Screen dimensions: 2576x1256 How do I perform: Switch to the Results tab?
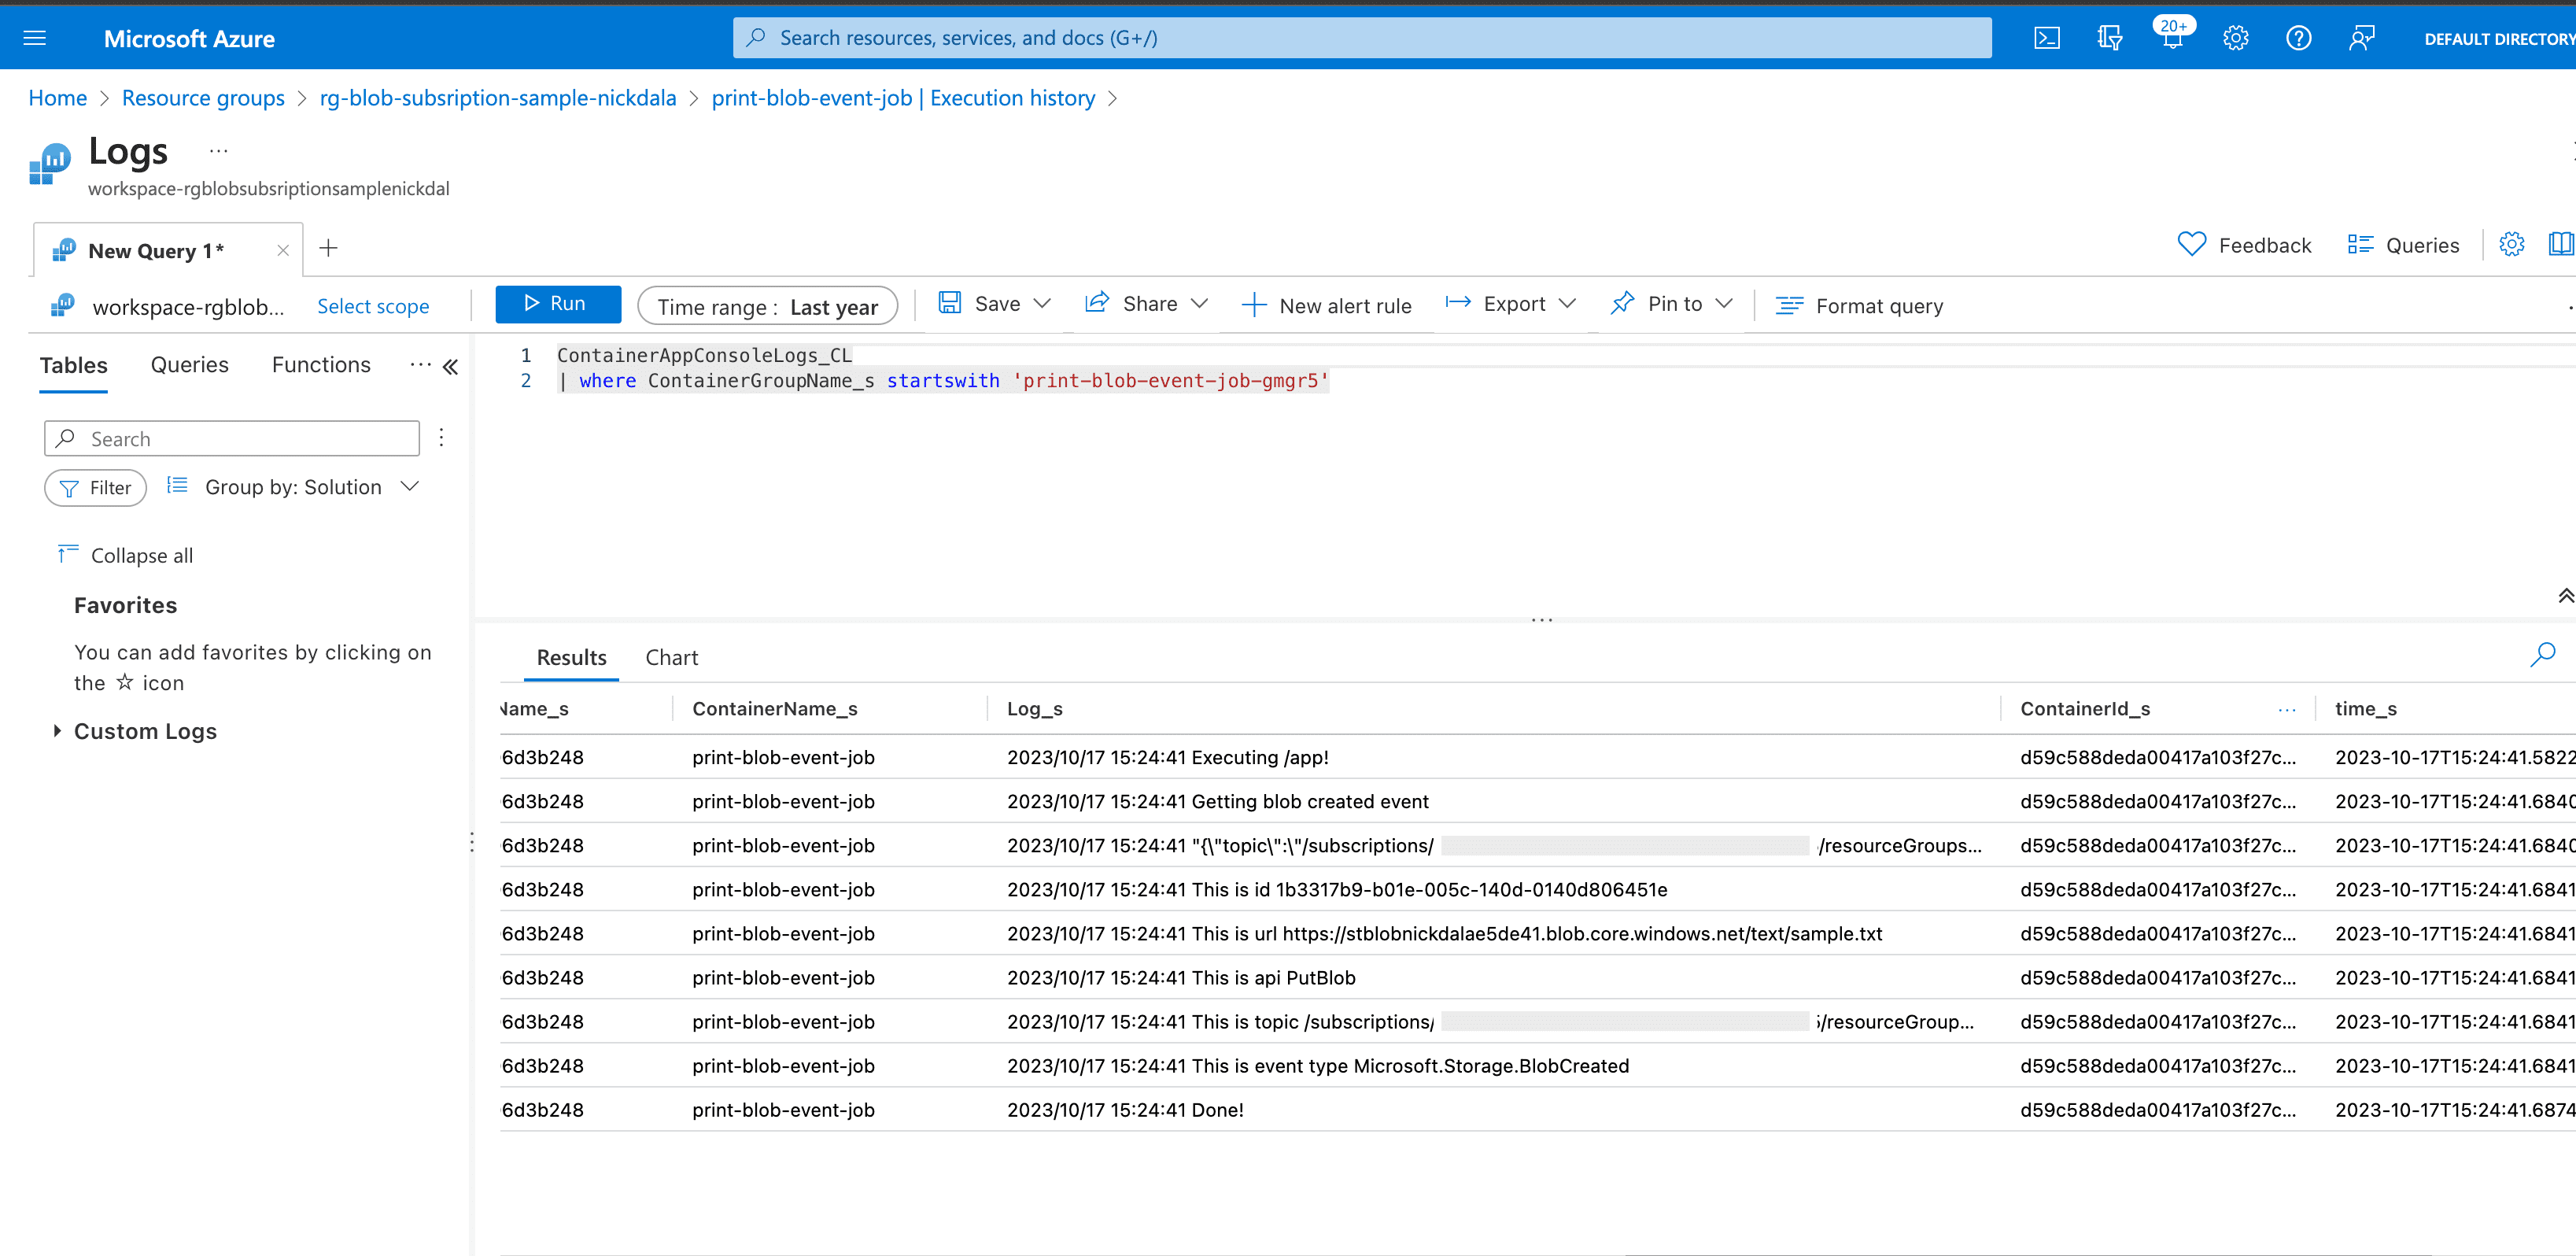point(571,657)
